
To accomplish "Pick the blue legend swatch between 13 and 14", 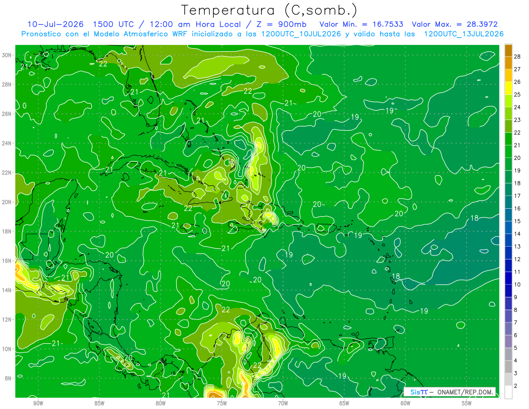I will (508, 240).
